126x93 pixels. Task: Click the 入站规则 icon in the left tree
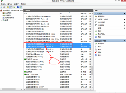coord(4,13)
